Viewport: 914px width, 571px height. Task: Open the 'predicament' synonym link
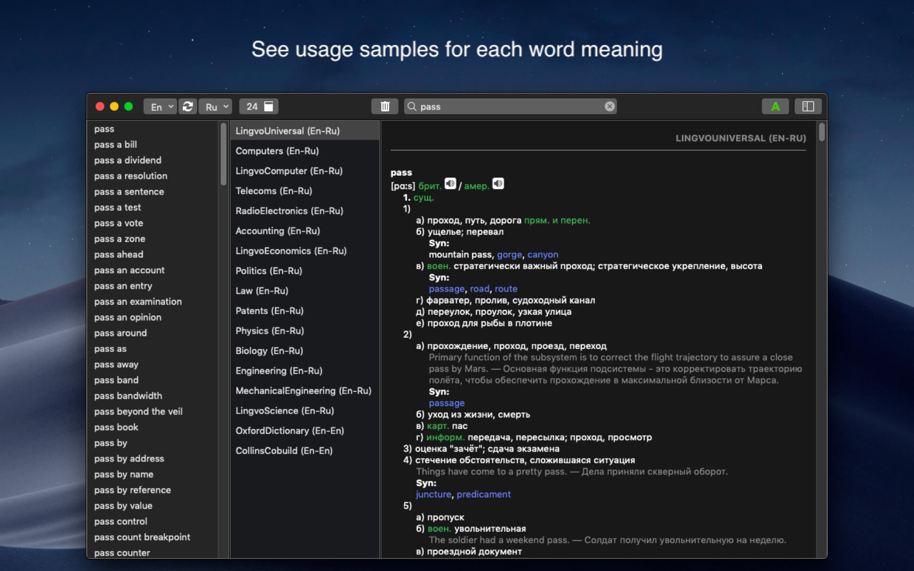483,494
